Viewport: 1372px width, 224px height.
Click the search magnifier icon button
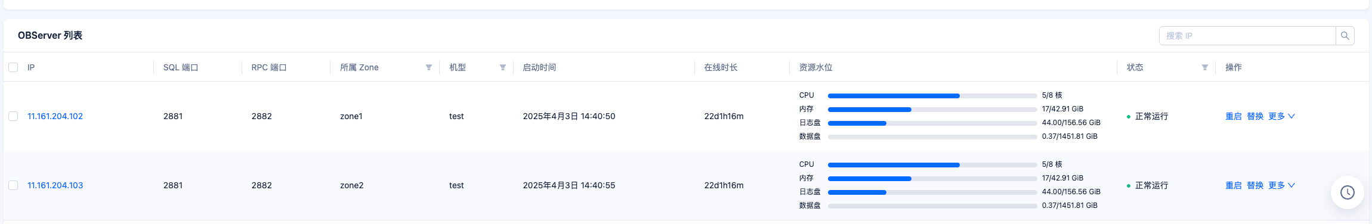(x=1345, y=36)
